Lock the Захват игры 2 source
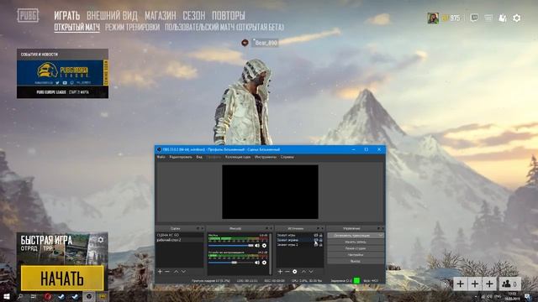Viewport: 538px width, 302px height. tap(321, 245)
